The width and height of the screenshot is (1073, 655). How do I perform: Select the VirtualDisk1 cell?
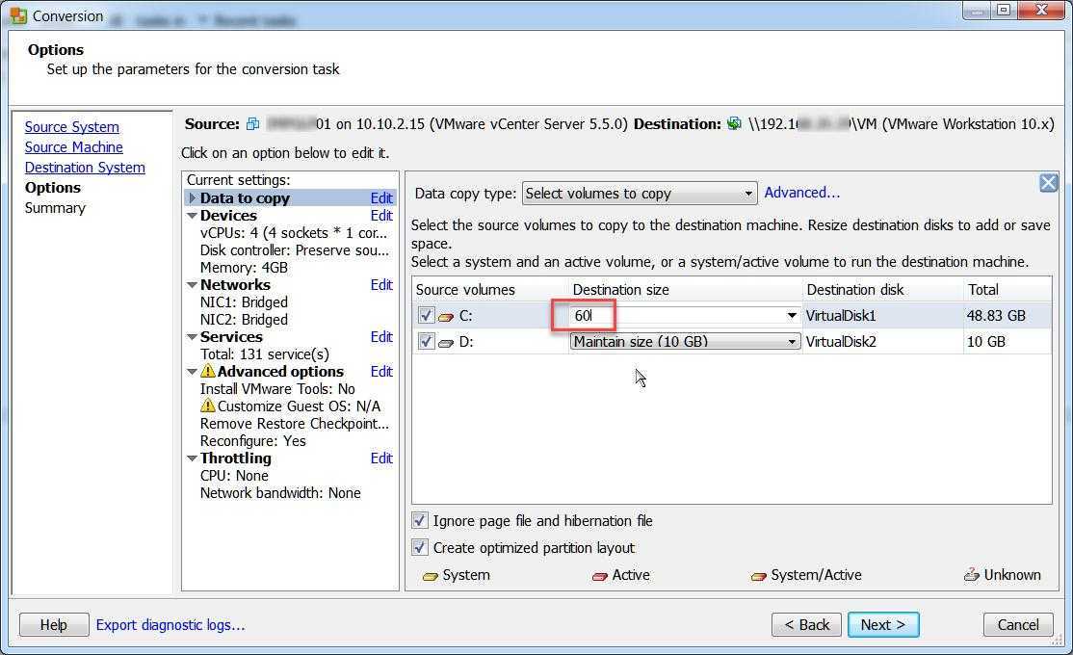[x=882, y=316]
